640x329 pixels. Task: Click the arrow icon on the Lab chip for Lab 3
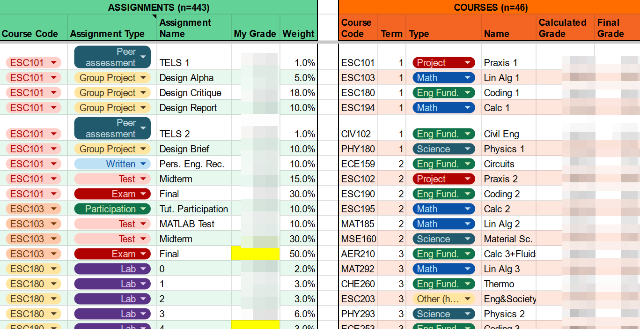[x=144, y=314]
